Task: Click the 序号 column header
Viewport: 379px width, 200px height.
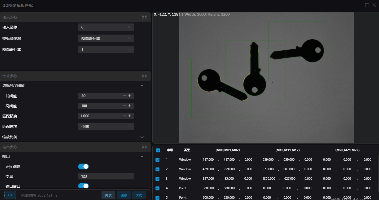Action: [170, 150]
